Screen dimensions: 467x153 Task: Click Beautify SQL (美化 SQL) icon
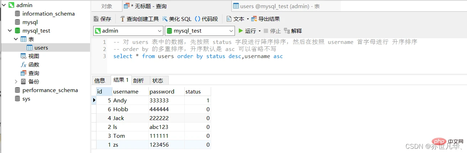tap(165, 19)
